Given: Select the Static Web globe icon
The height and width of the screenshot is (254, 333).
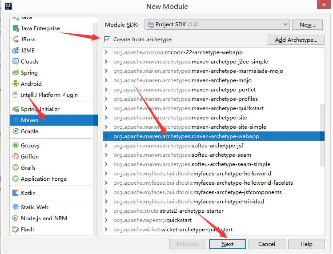Looking at the screenshot, I should (16, 207).
